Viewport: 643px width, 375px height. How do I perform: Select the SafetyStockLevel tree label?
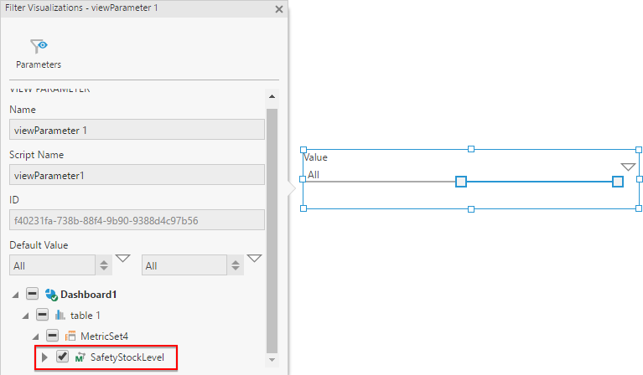click(x=127, y=357)
